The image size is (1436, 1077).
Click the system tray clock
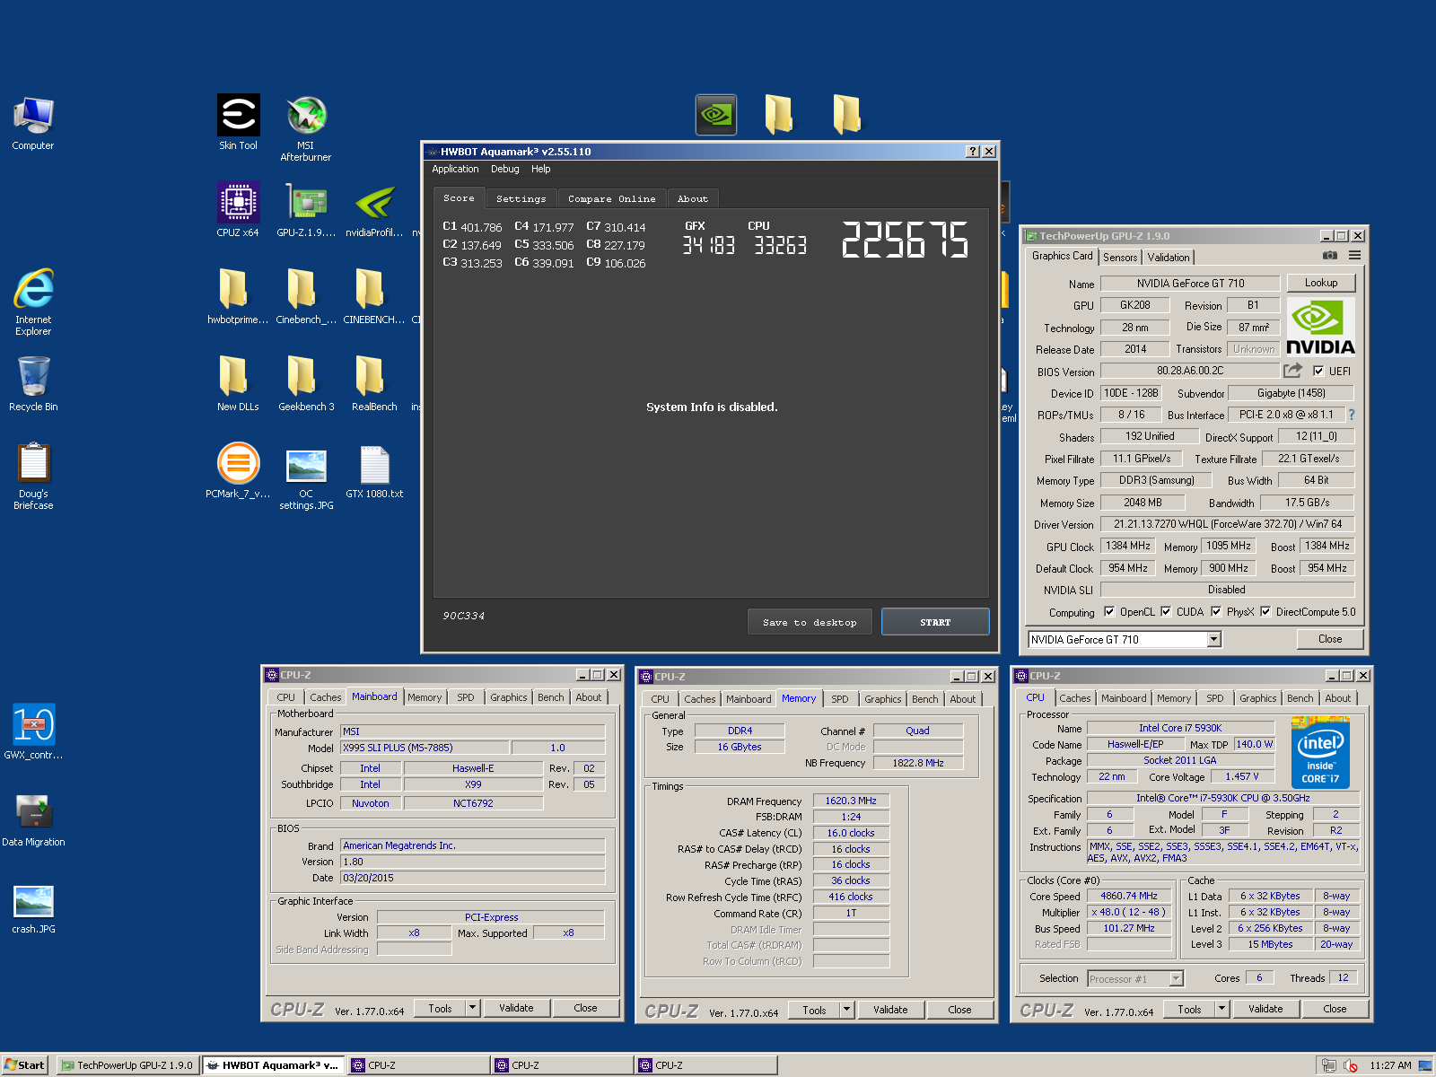tap(1390, 1065)
